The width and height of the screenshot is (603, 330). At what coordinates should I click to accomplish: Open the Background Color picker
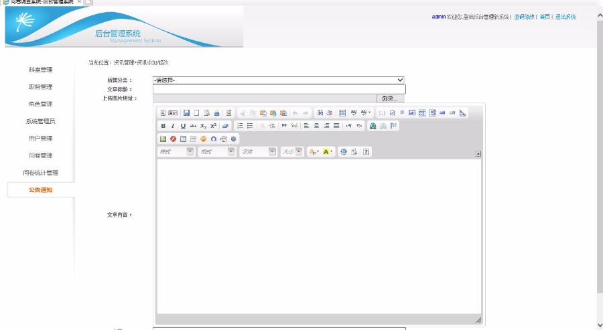coord(328,152)
